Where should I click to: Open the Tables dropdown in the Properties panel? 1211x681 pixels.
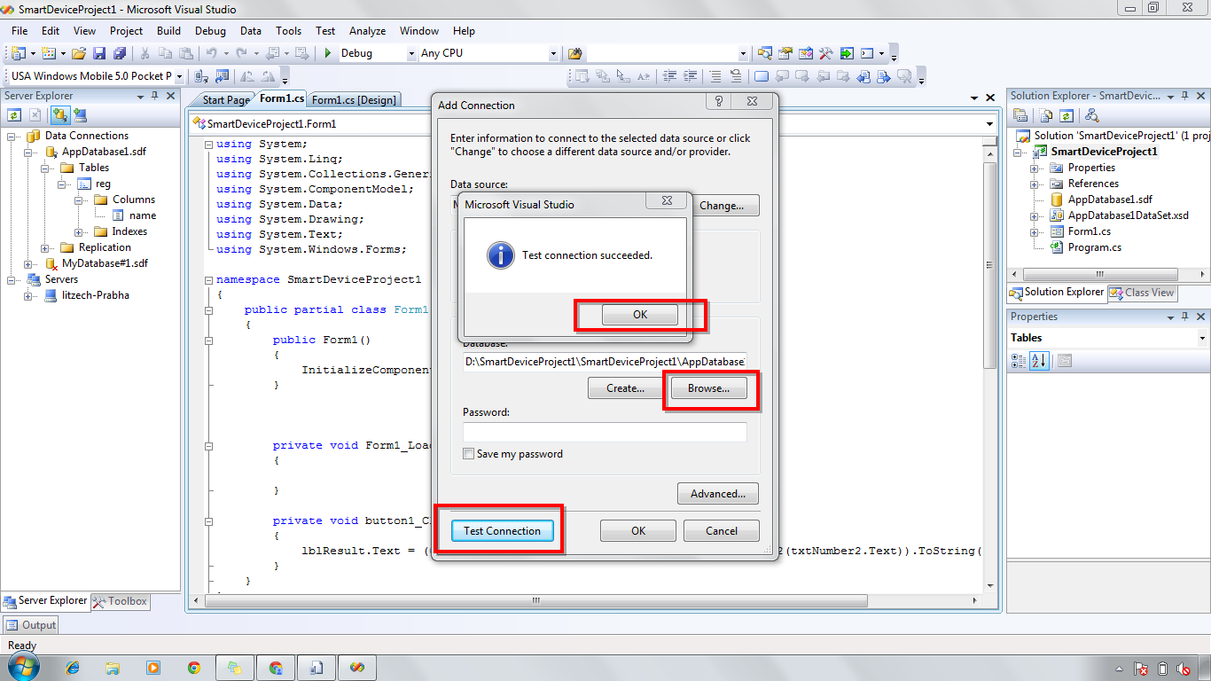[x=1203, y=338]
